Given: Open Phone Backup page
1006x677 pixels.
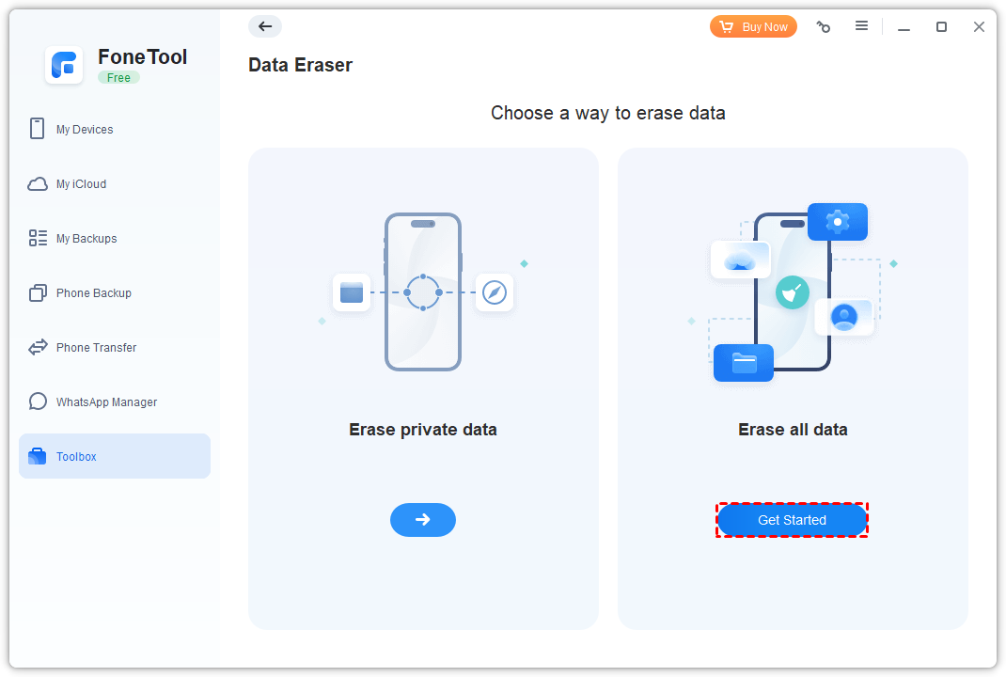Looking at the screenshot, I should point(93,293).
